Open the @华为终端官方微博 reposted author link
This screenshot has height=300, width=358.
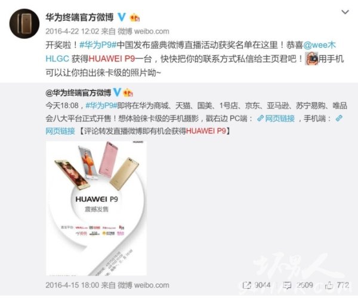point(78,93)
